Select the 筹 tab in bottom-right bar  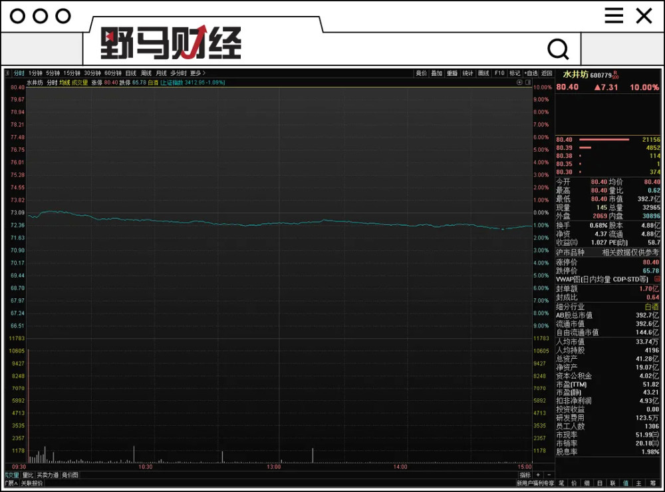[652, 483]
